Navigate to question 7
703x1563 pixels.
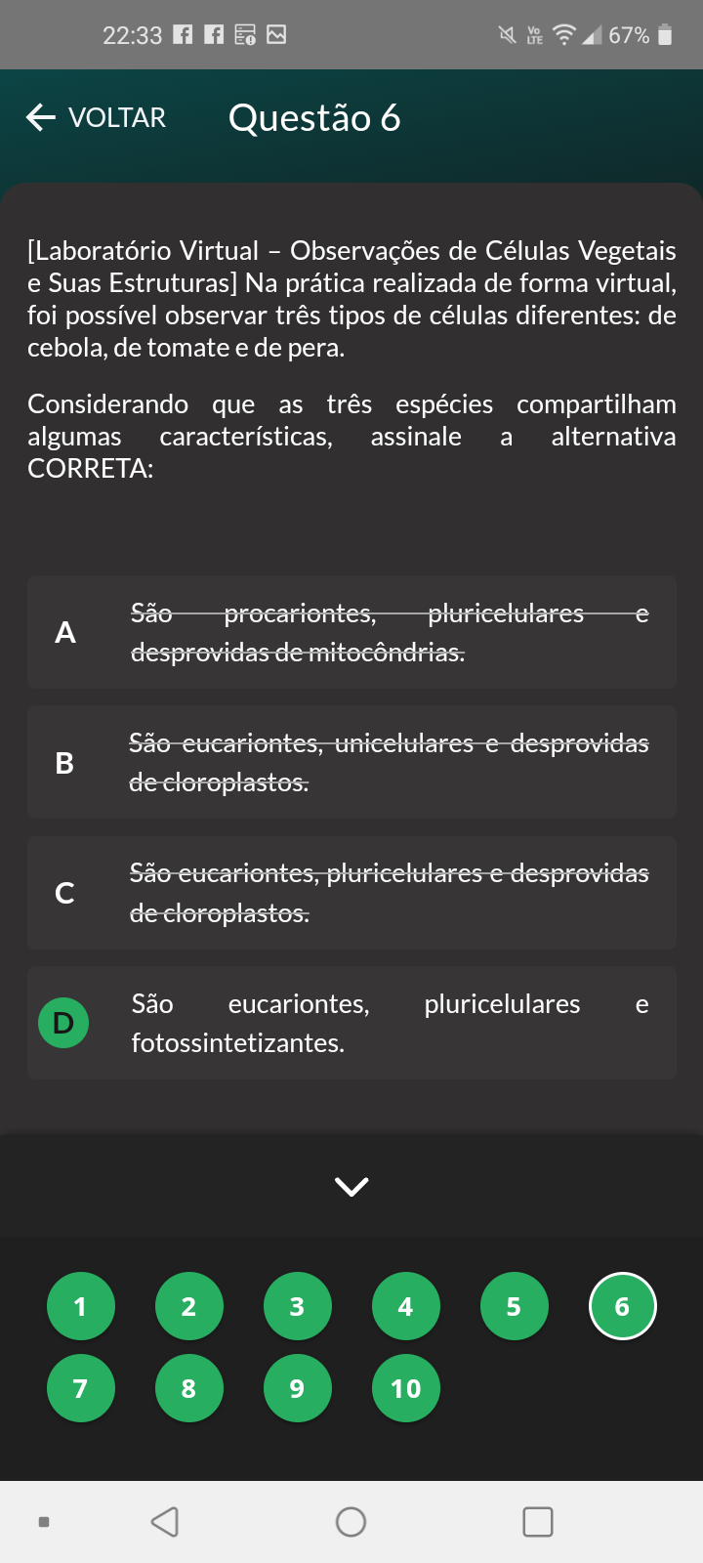click(x=80, y=1388)
